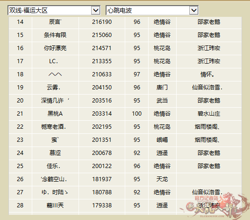Click score value 181937
This screenshot has width=250, height=220.
(x=102, y=179)
